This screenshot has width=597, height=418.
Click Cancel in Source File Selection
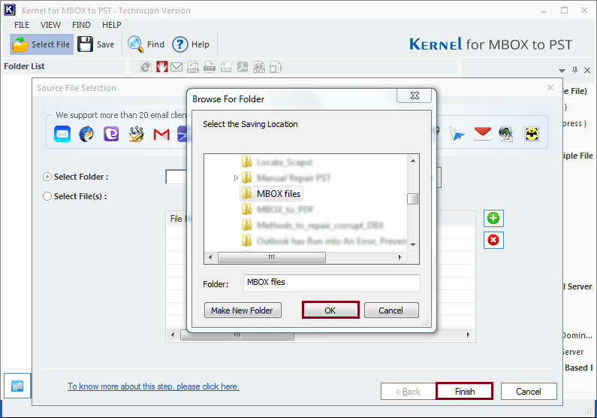pyautogui.click(x=529, y=392)
